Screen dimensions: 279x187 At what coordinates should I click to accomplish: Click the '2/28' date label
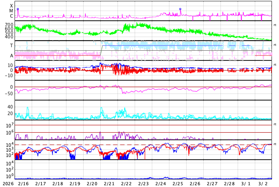[229, 183]
